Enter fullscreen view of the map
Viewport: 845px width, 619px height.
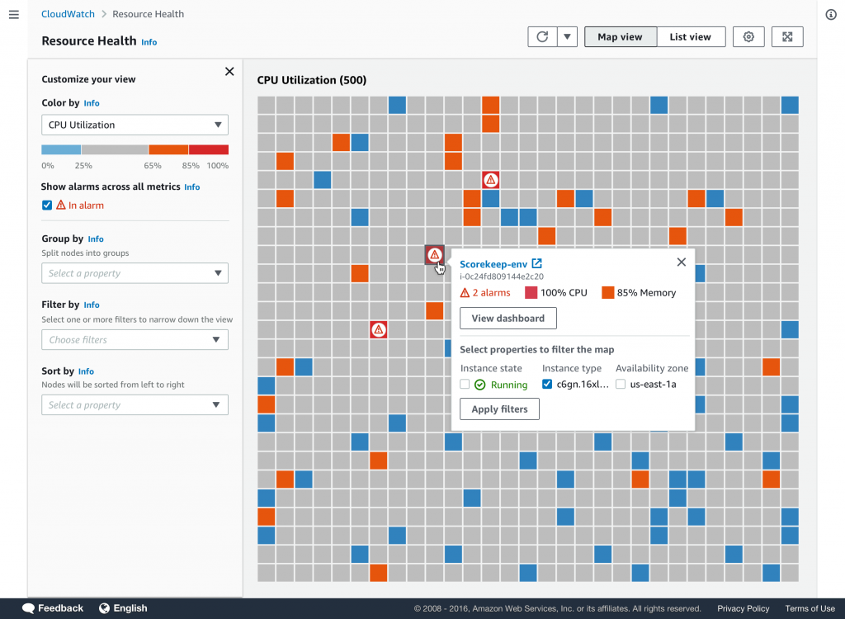[787, 36]
